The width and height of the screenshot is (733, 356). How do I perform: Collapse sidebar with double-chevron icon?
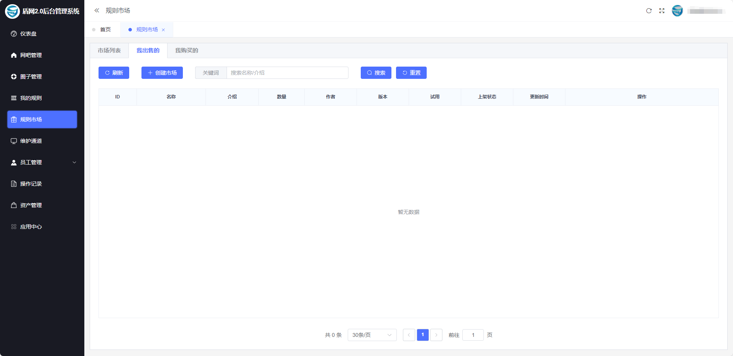pos(97,11)
